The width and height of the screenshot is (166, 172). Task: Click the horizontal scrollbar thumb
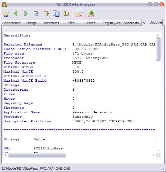coord(37,155)
